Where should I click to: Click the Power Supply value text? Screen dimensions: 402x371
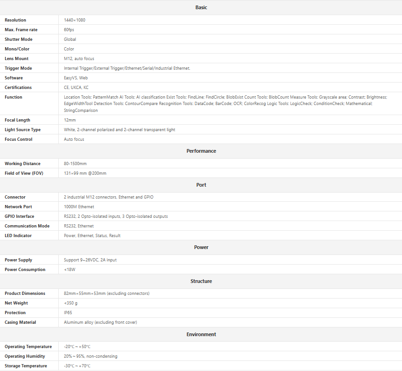(x=90, y=260)
